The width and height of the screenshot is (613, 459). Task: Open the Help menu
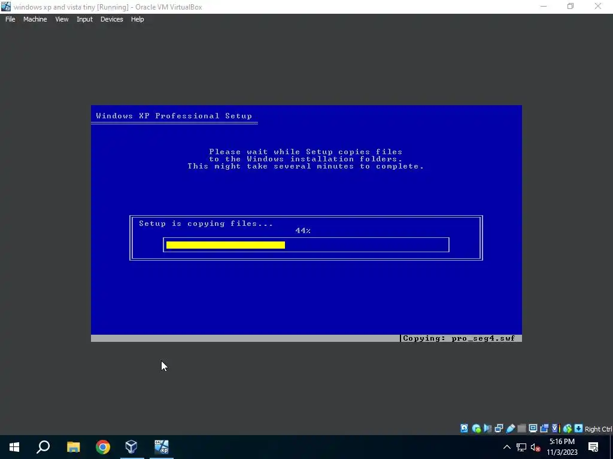point(137,19)
